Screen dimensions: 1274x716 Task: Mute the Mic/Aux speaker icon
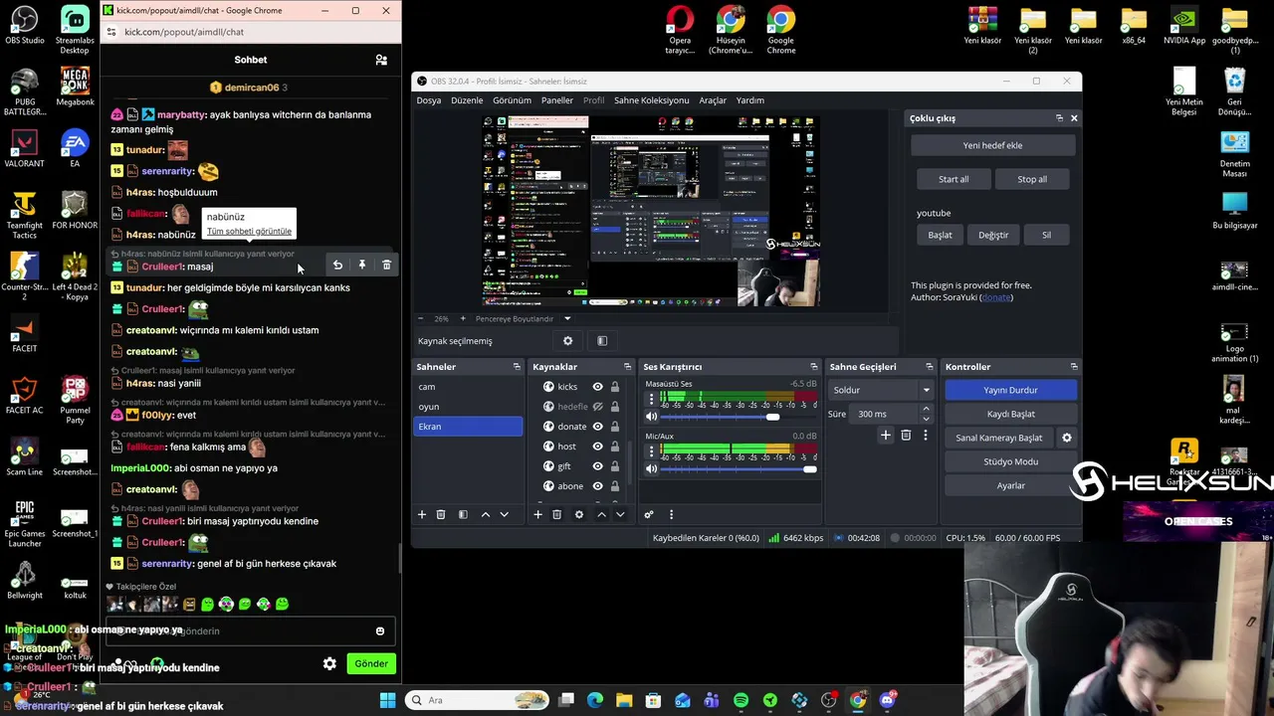(x=652, y=468)
